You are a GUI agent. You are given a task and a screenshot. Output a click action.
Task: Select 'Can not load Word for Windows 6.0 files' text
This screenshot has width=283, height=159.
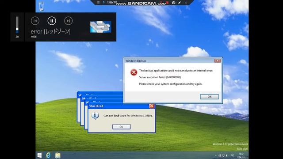pyautogui.click(x=128, y=116)
